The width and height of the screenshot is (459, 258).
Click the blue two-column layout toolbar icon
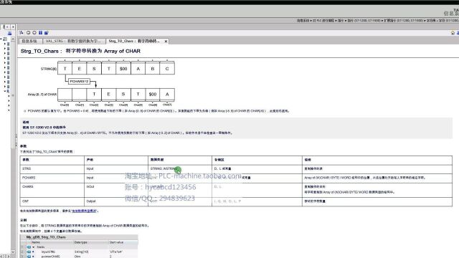[40, 33]
